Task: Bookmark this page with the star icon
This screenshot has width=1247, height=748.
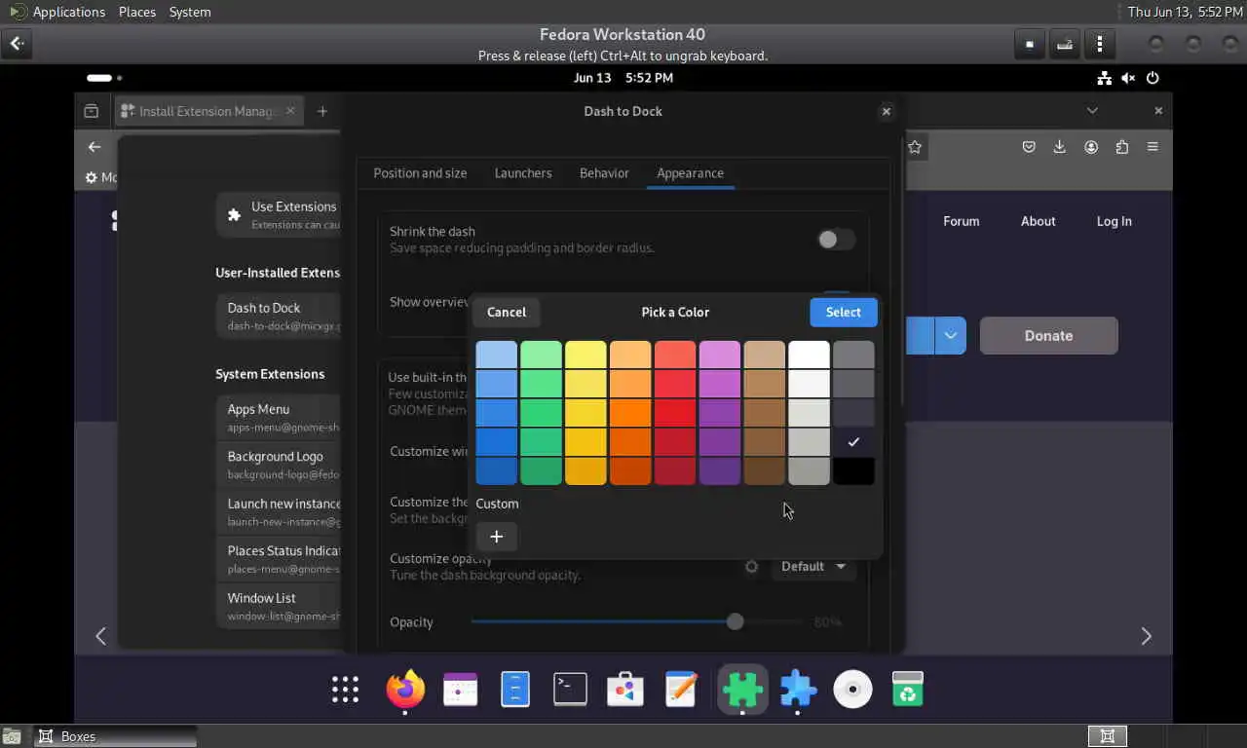Action: [915, 147]
